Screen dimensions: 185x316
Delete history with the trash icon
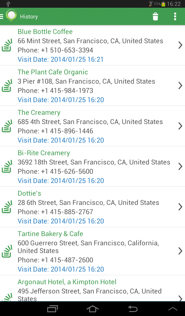click(155, 17)
